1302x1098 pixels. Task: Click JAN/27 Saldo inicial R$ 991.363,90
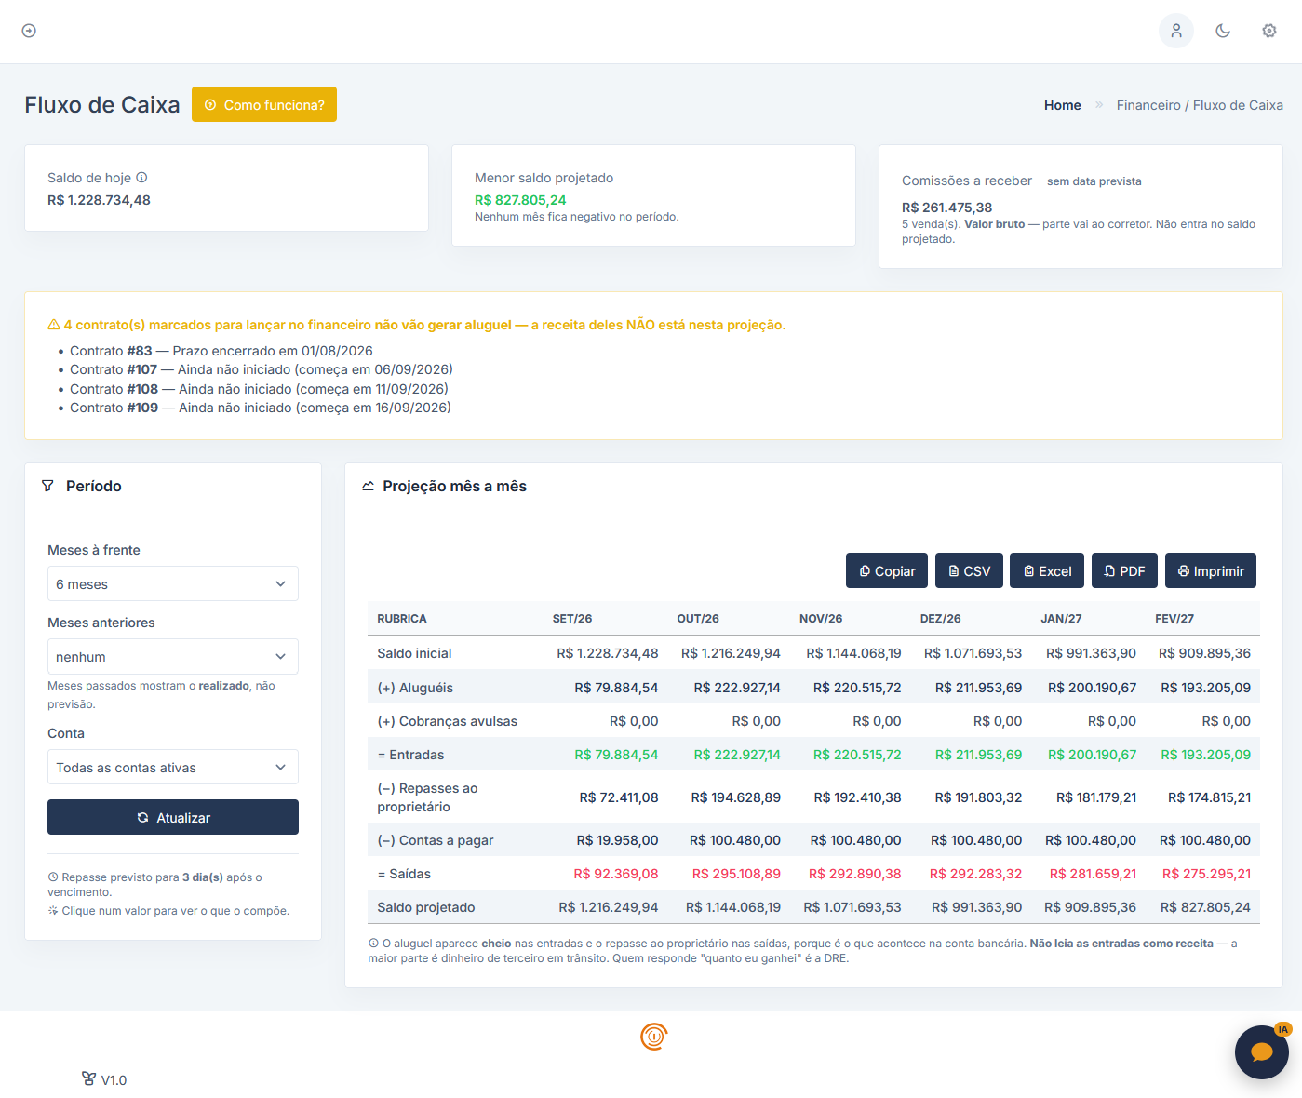[1091, 653]
